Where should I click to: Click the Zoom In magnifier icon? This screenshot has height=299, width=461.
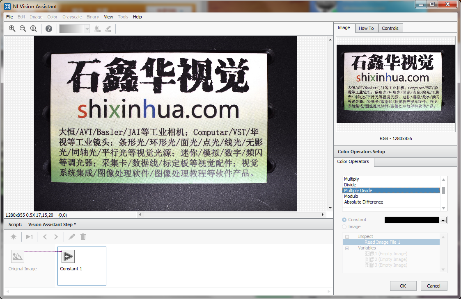coord(12,28)
